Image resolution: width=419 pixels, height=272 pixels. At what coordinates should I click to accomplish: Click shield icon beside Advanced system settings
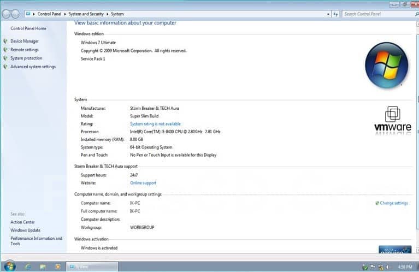point(5,67)
